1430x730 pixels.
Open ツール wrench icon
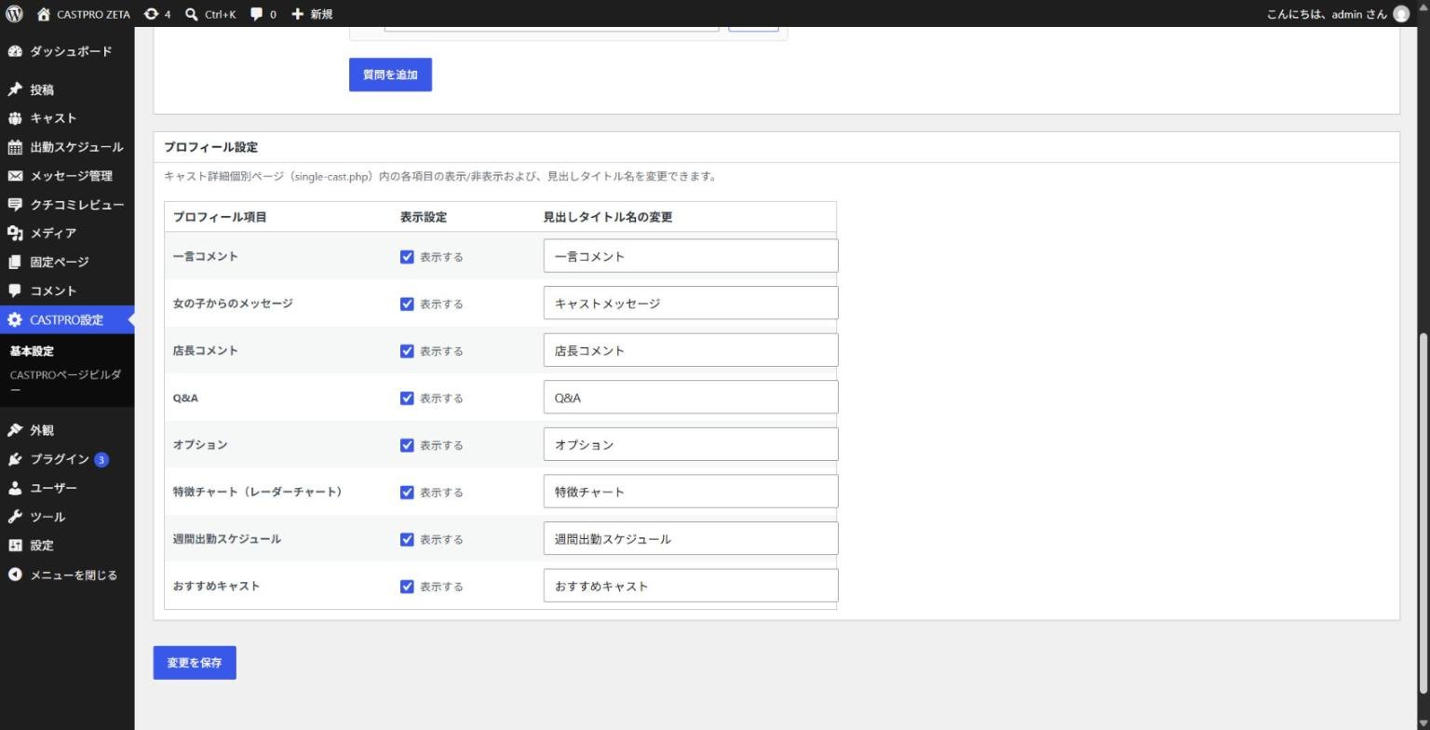point(15,517)
